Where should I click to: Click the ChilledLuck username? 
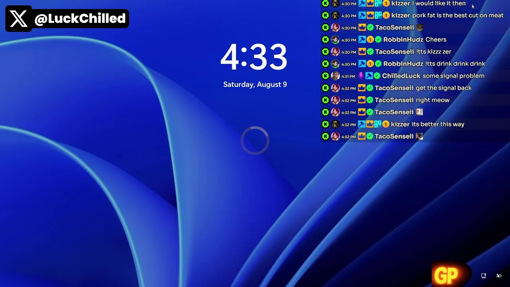401,76
